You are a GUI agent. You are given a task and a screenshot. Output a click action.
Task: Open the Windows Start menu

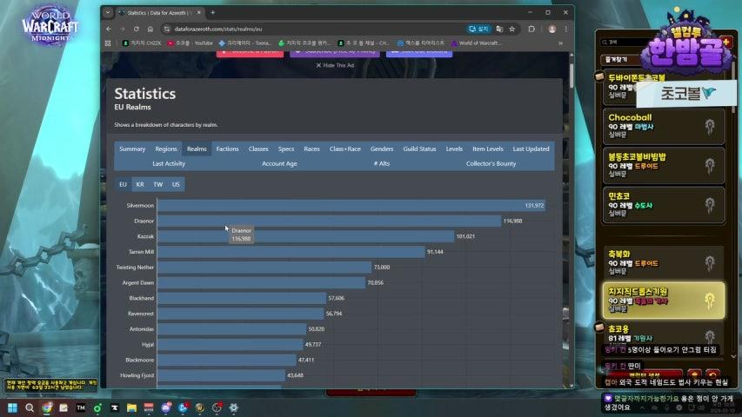pos(12,407)
